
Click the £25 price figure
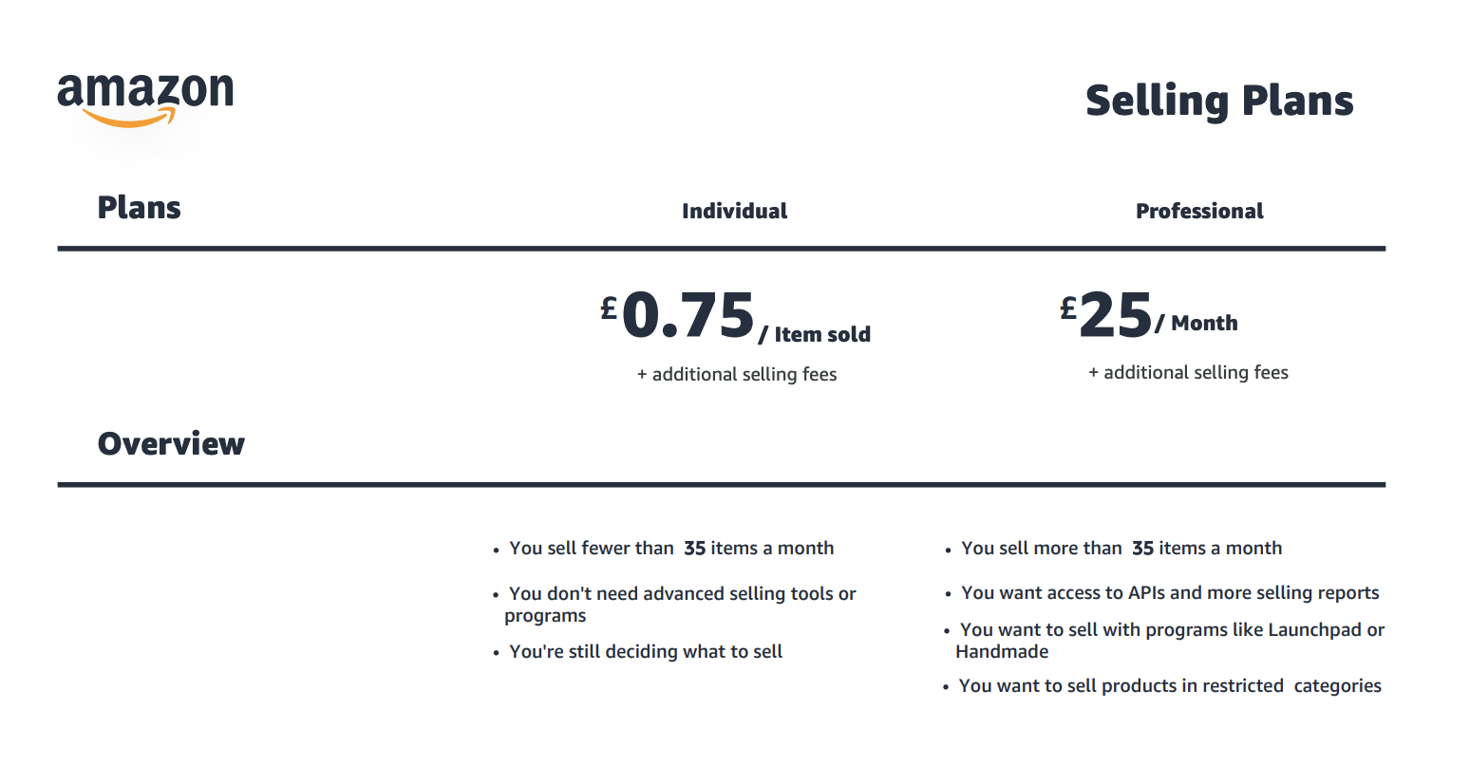click(1107, 315)
